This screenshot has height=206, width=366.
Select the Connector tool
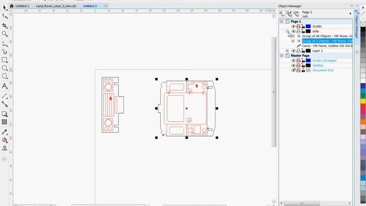(5, 104)
